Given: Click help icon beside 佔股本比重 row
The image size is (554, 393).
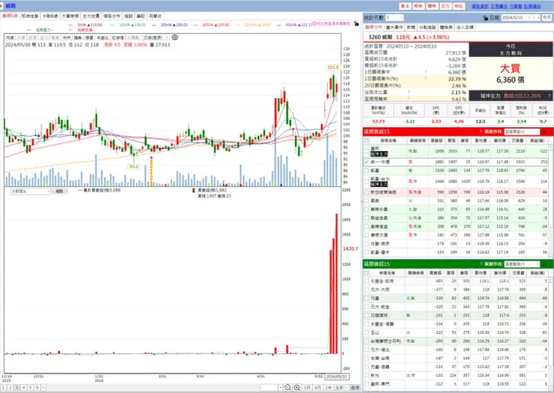Looking at the screenshot, I should tap(409, 92).
